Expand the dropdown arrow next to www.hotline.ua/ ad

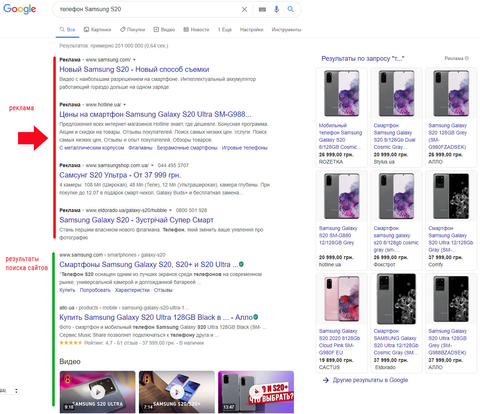(125, 105)
